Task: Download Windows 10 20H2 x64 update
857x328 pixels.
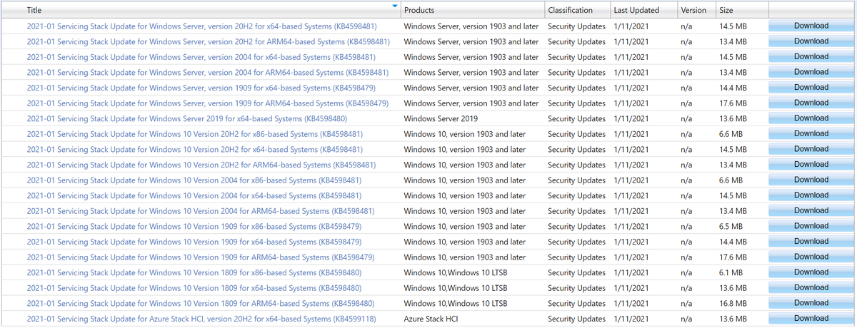Action: click(811, 149)
